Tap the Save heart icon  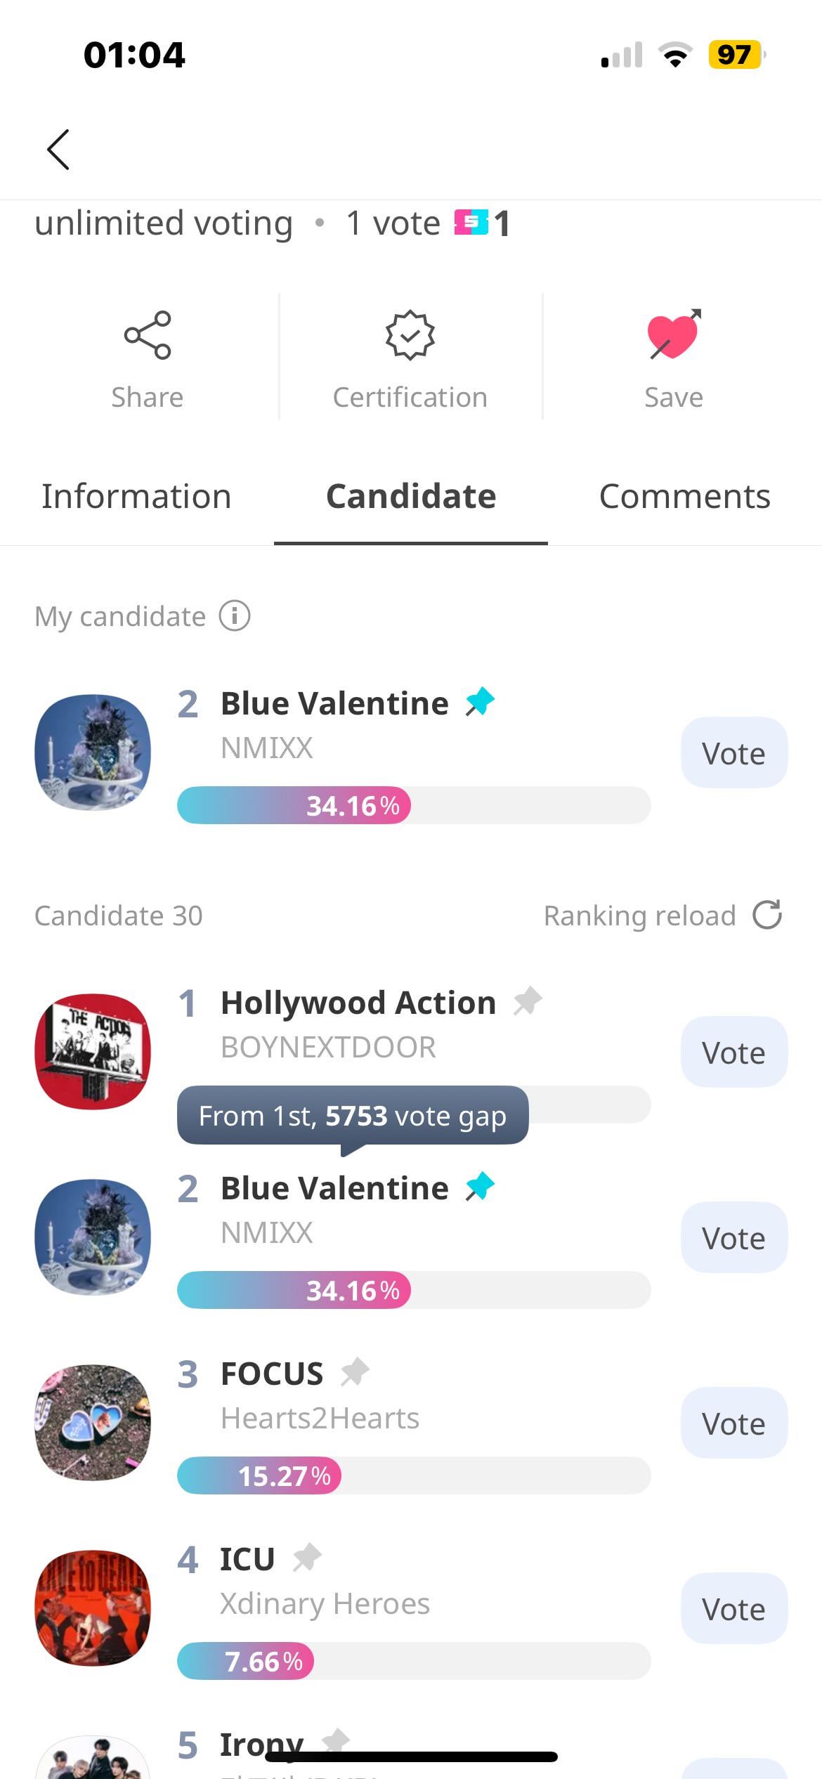673,335
